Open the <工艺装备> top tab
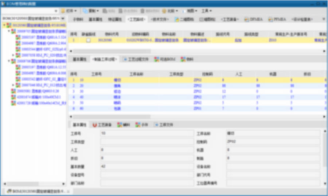Viewport: 328px width, 196px height. pos(230,19)
